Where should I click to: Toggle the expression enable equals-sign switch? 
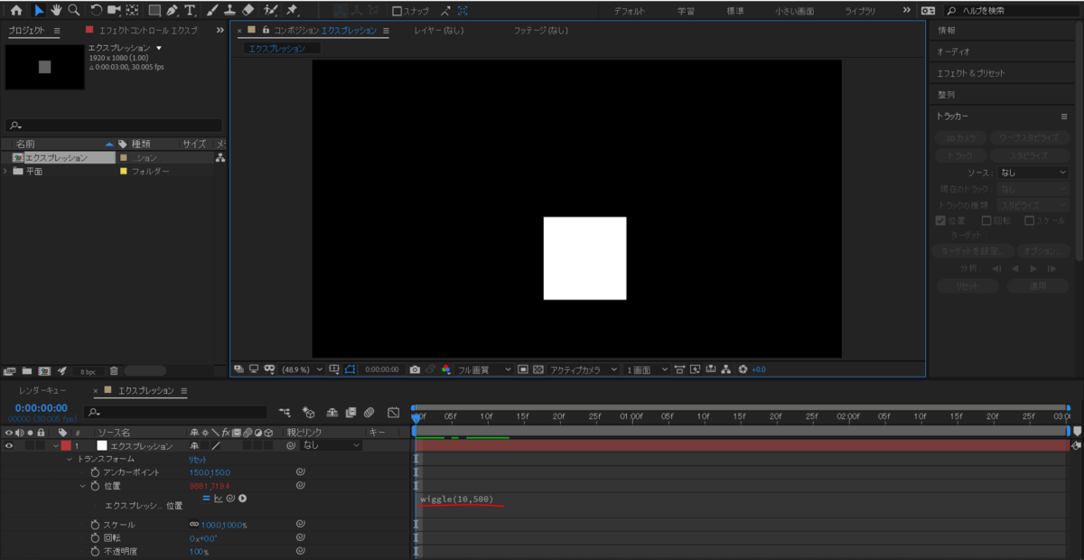tap(206, 499)
